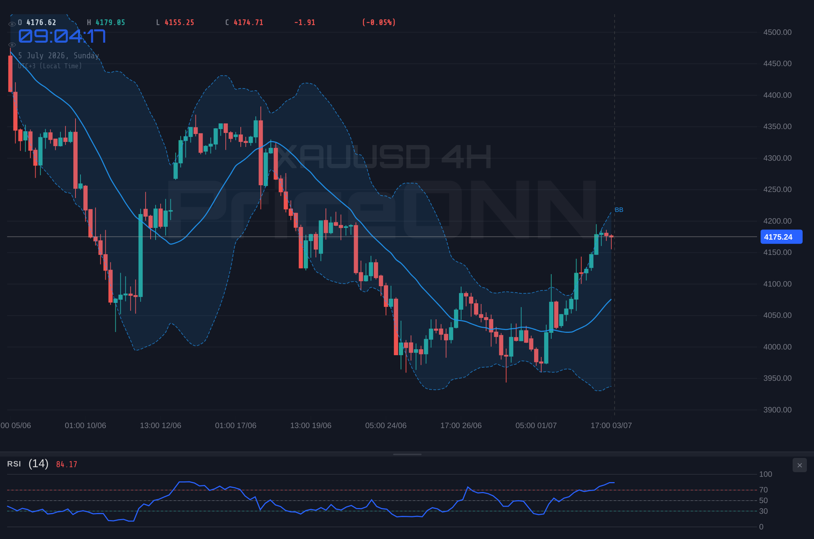Click the RSI value 84.17
The height and width of the screenshot is (539, 814).
point(67,464)
